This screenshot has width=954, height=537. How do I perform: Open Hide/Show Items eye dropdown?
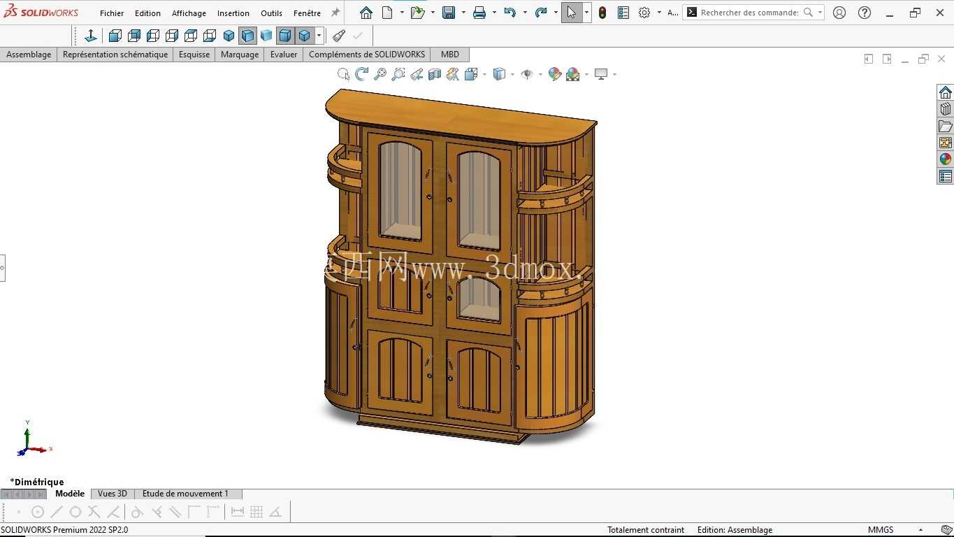point(527,74)
